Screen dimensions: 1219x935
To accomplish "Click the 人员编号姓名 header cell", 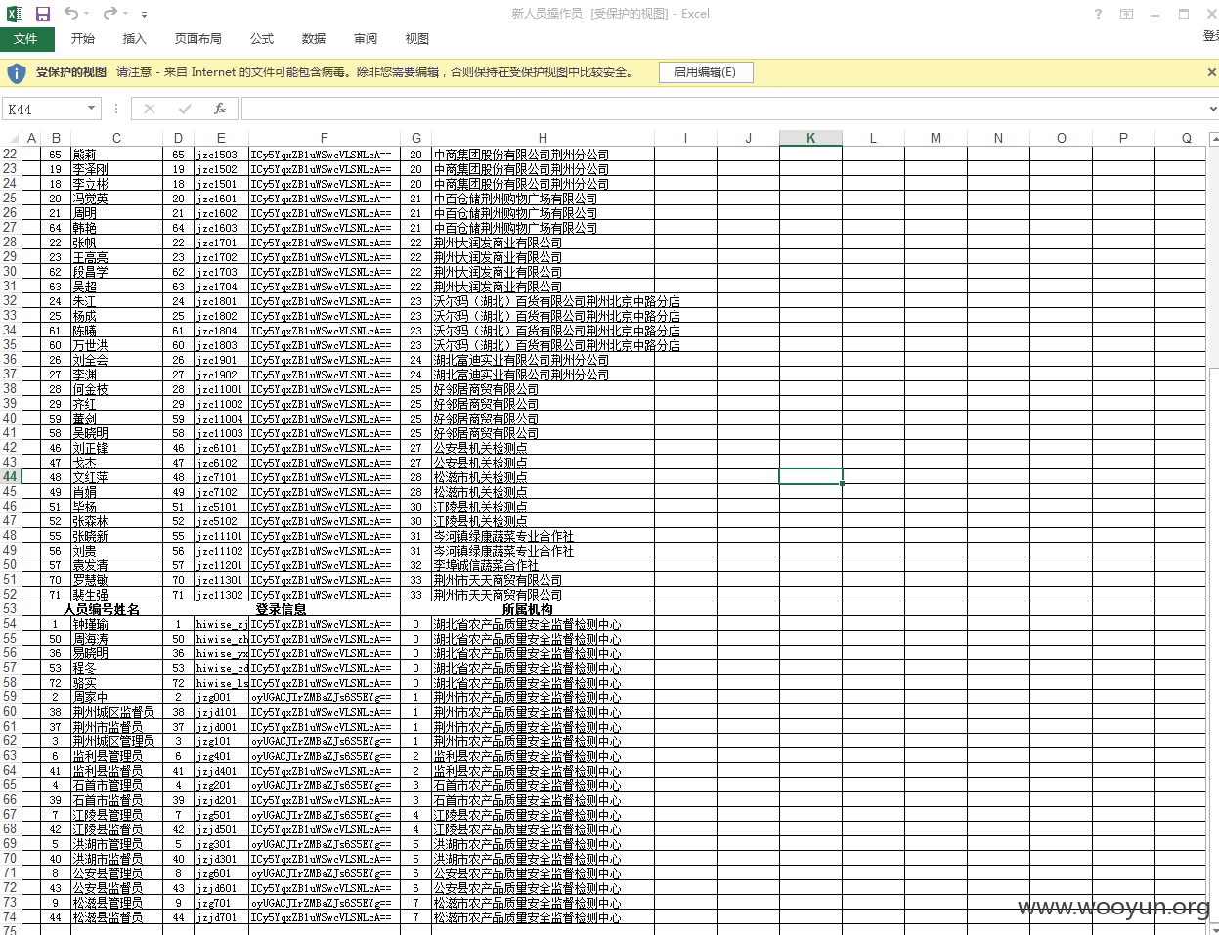I will (102, 609).
